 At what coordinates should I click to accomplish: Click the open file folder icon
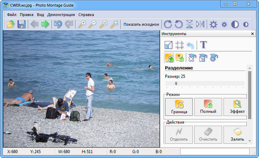coord(10,24)
